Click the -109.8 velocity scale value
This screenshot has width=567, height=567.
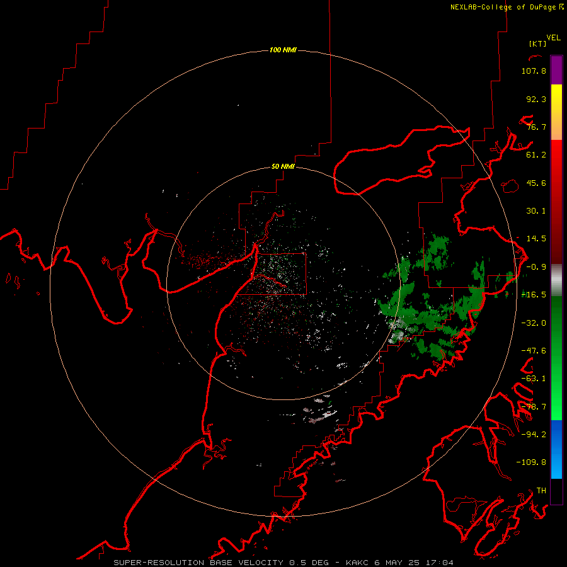531,462
